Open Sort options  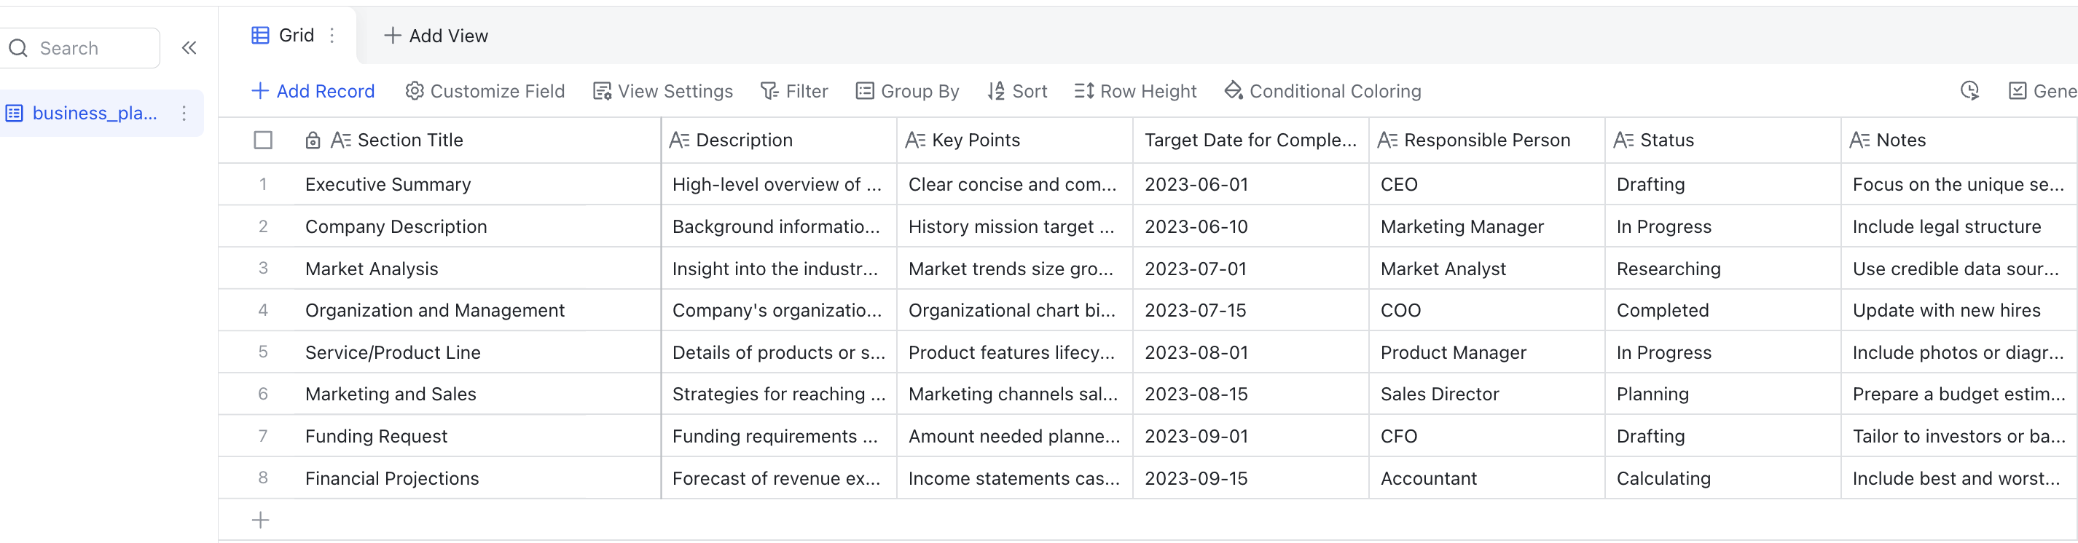(1017, 91)
